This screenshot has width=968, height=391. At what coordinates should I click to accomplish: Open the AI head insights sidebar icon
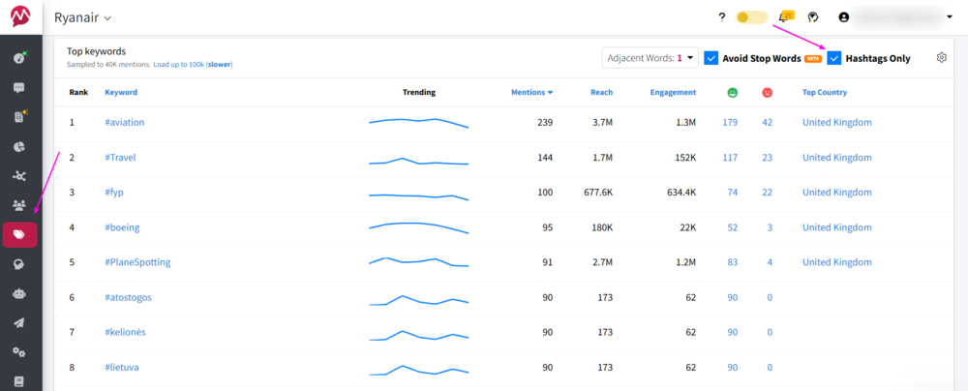19,264
